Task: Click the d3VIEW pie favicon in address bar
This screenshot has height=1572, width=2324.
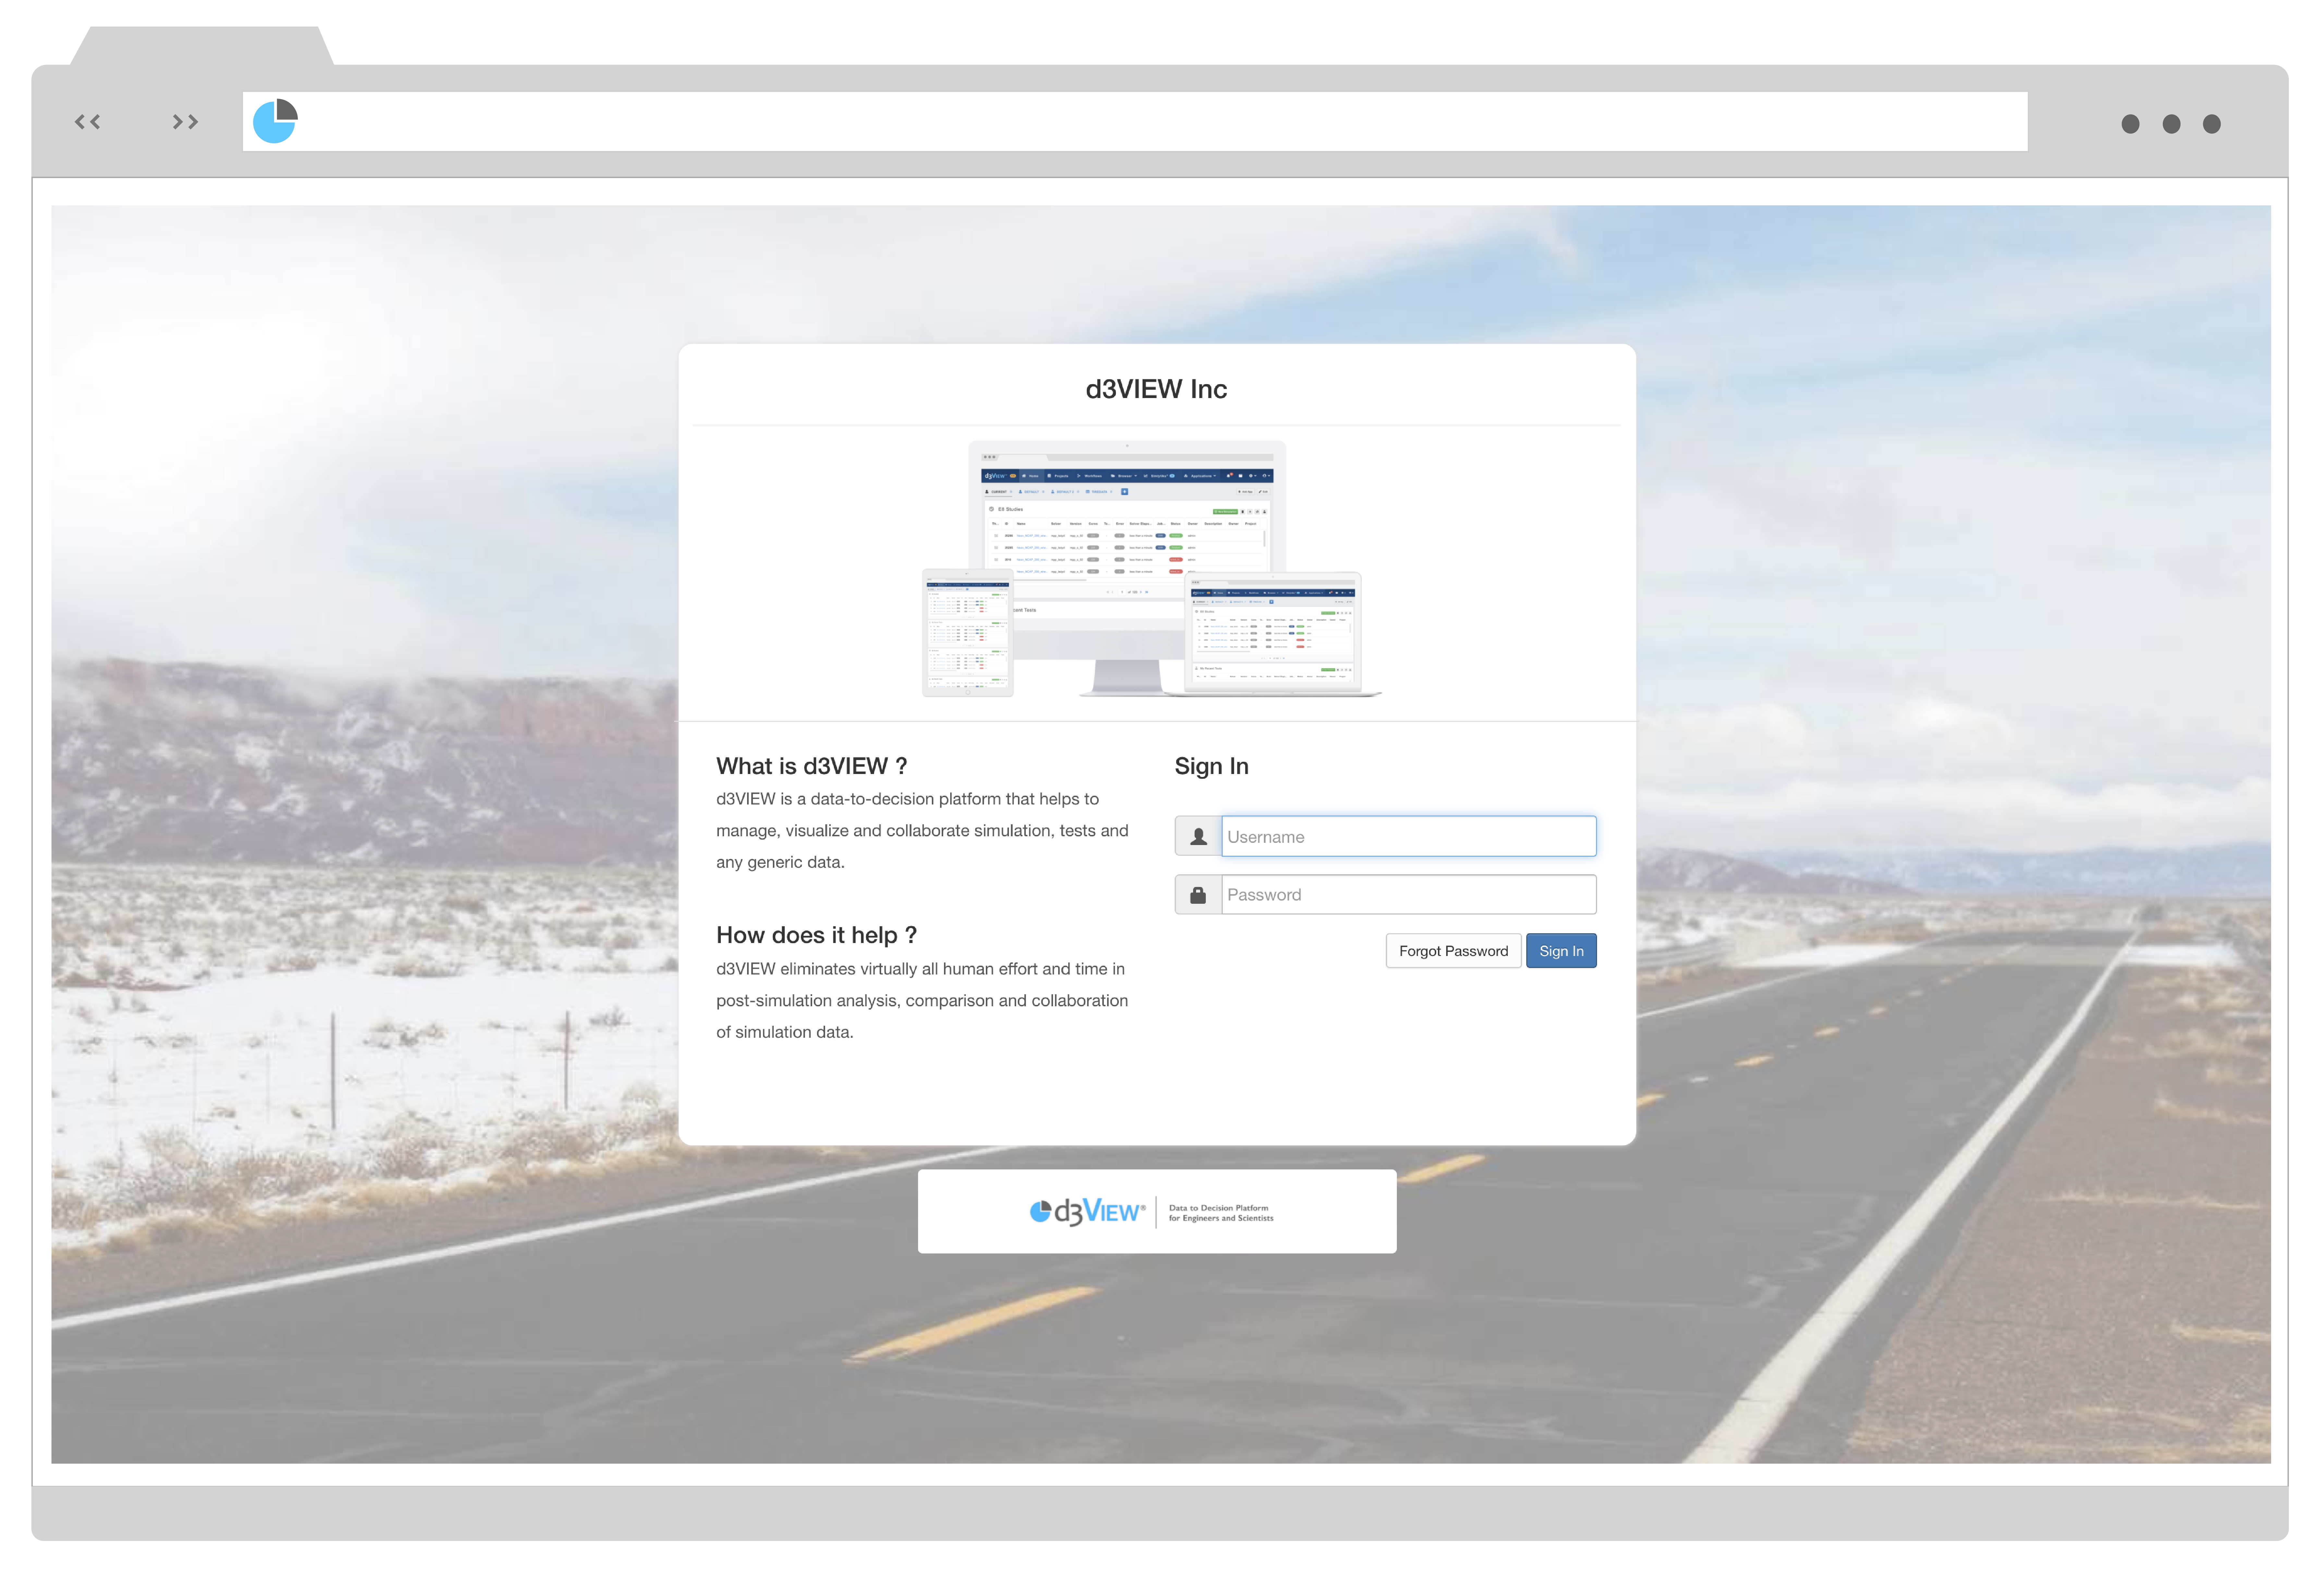Action: pos(275,121)
